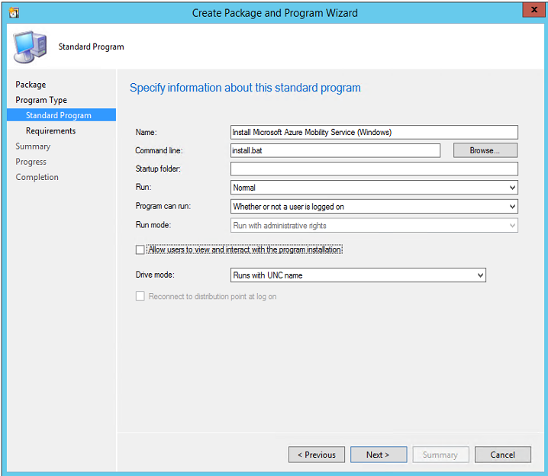Image resolution: width=548 pixels, height=476 pixels.
Task: Click the Startup folder: label
Action: click(158, 169)
